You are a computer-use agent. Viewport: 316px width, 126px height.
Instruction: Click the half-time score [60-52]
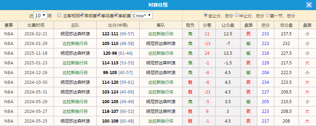(x=127, y=111)
